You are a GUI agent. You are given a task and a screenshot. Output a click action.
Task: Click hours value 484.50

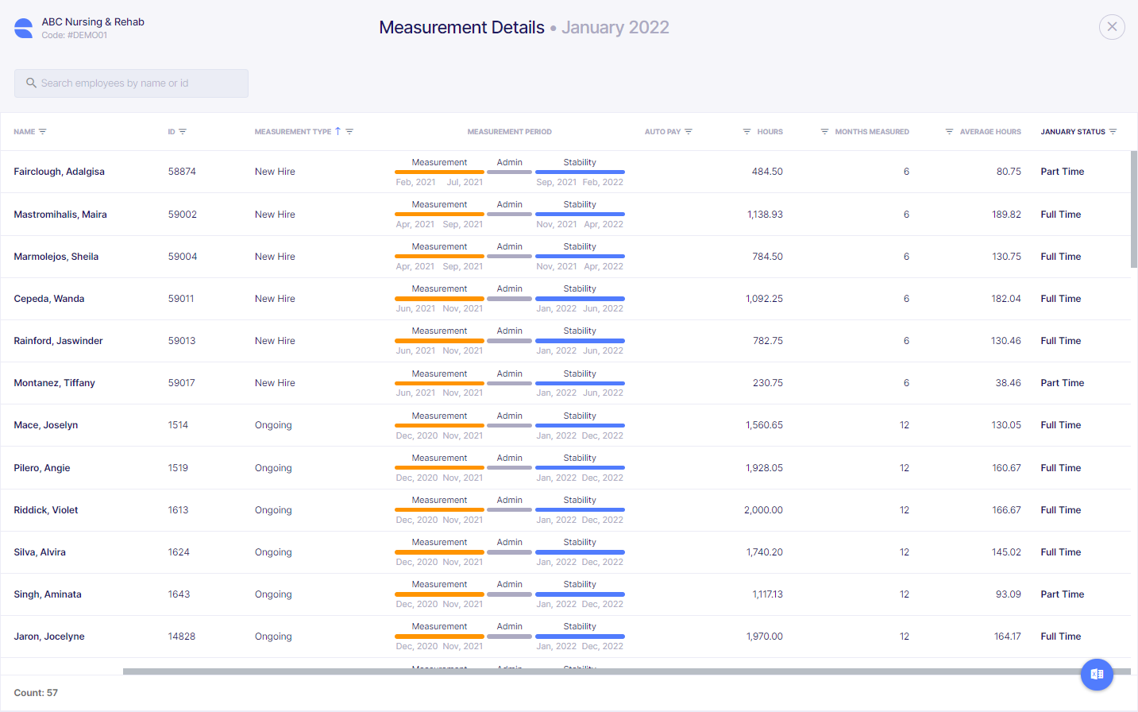(x=767, y=172)
